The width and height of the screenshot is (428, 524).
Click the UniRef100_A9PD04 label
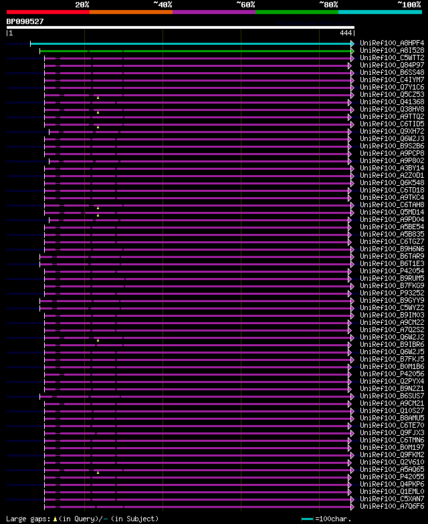(392, 219)
